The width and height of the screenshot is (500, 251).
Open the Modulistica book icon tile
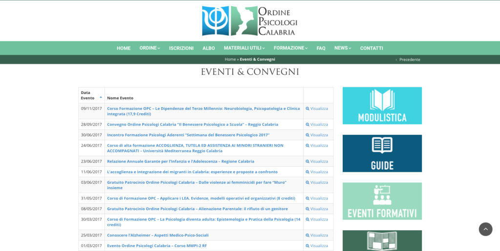(382, 106)
